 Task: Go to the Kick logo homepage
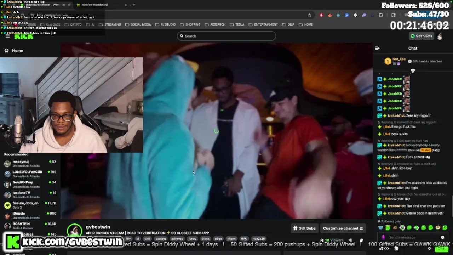(24, 36)
